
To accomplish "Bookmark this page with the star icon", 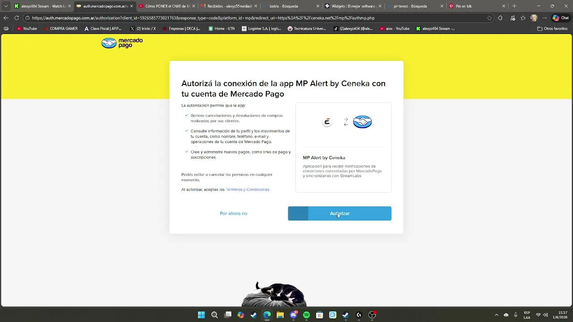I will (489, 18).
